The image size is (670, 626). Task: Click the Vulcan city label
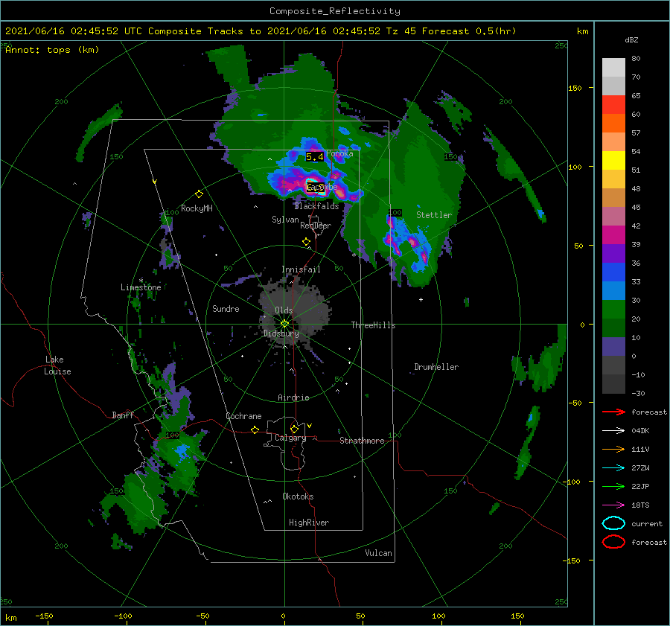pos(379,553)
